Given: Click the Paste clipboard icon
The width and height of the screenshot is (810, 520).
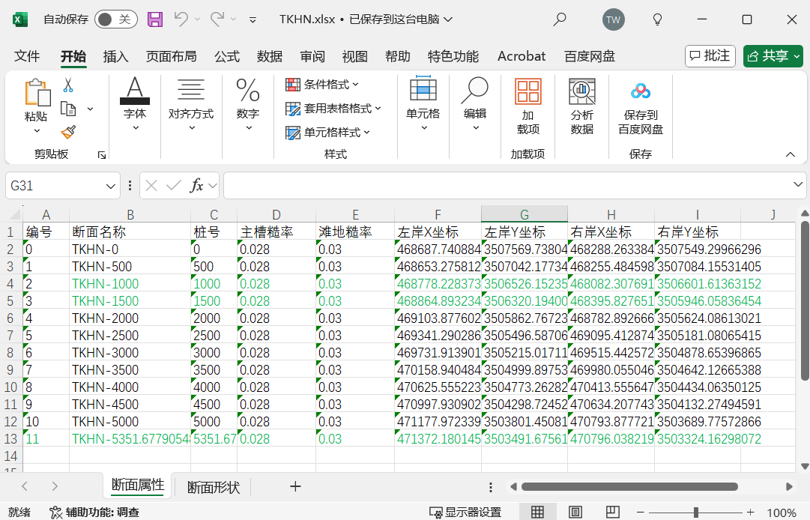Looking at the screenshot, I should [x=37, y=93].
